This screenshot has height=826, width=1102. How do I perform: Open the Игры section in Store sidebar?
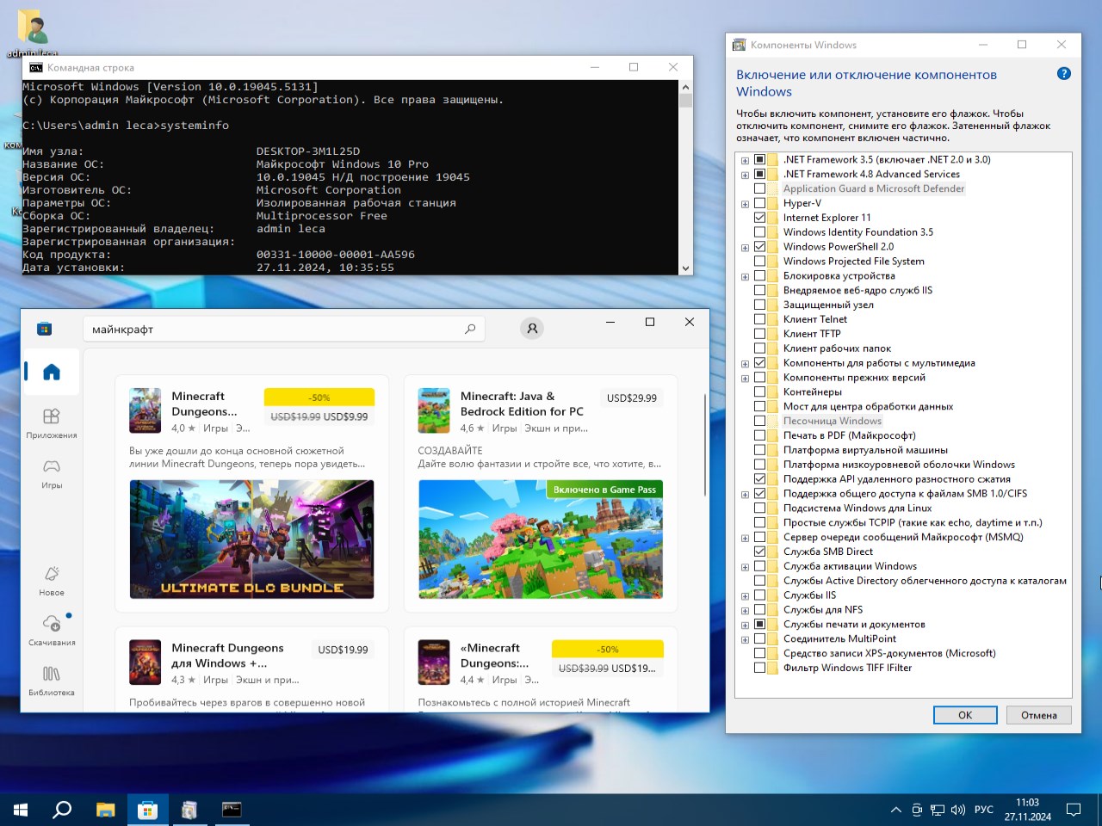point(52,473)
